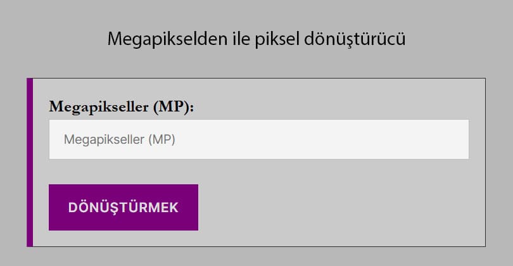Click the bold label above the input
This screenshot has height=266, width=513.
tap(121, 106)
